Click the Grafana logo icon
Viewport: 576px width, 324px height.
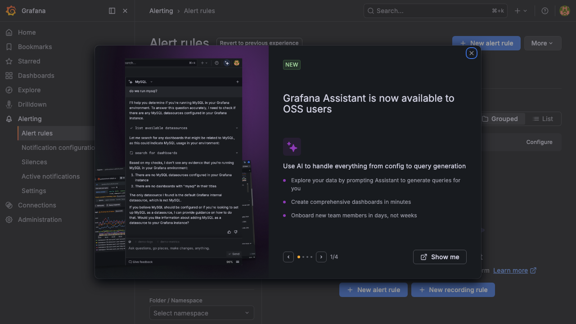coord(11,11)
